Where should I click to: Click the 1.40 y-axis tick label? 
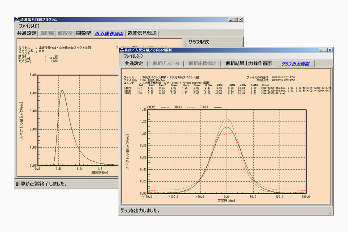pos(143,110)
